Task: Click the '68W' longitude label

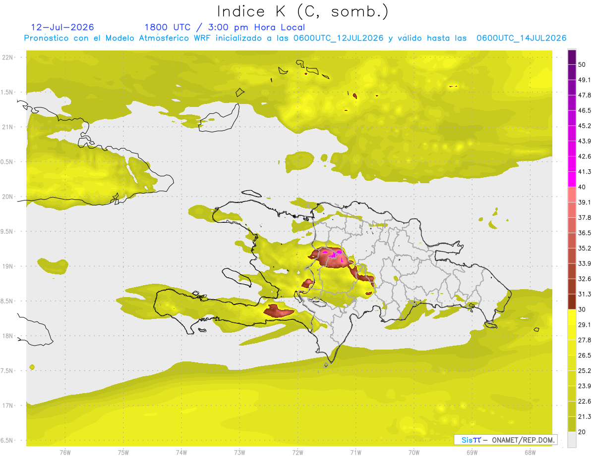Action: [x=530, y=452]
